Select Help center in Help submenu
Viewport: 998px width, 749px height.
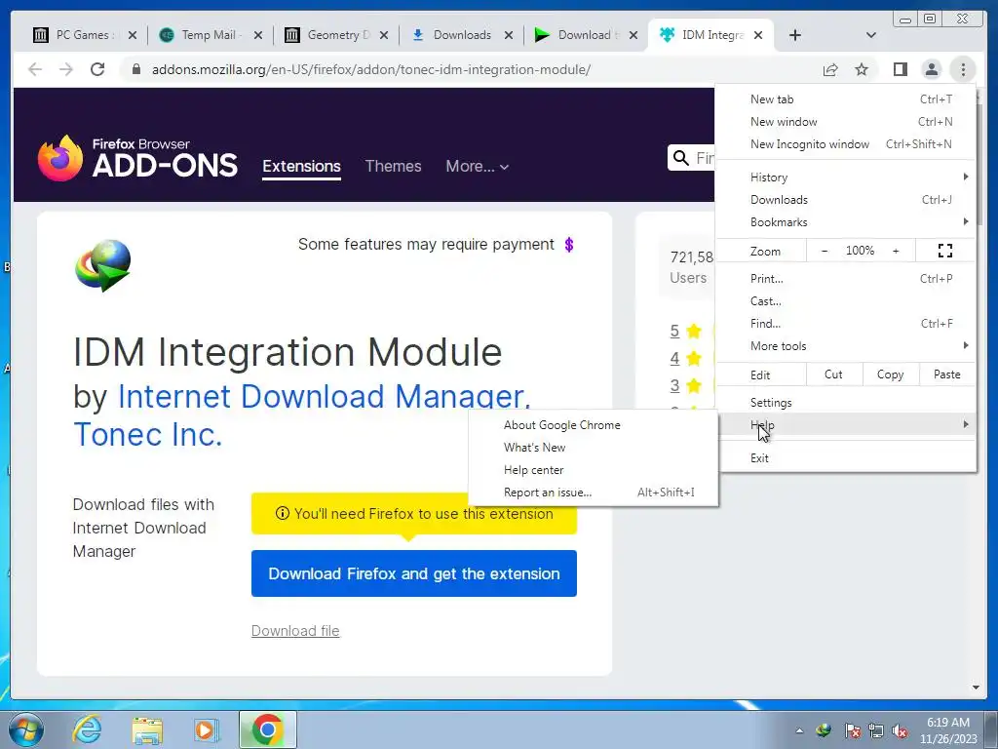(x=594, y=469)
